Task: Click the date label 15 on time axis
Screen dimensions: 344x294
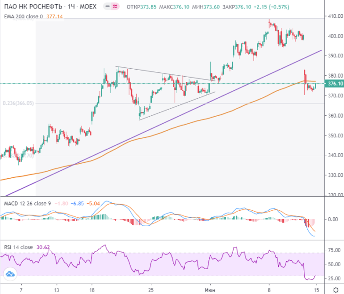Action: pos(316,290)
